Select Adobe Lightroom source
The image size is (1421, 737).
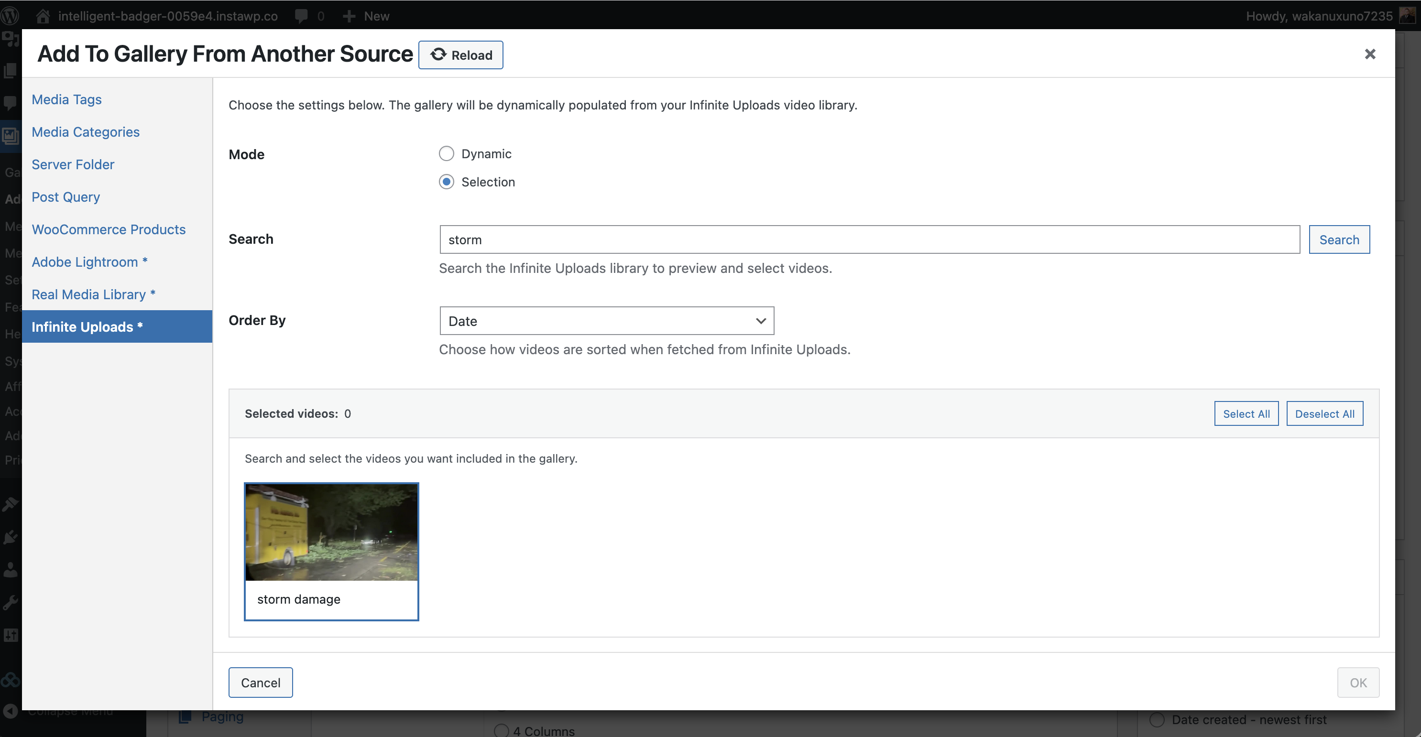click(x=89, y=262)
